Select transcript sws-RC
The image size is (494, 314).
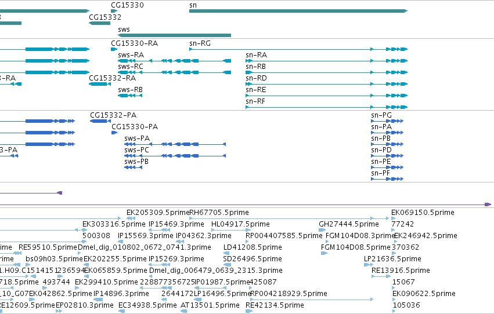pyautogui.click(x=174, y=72)
